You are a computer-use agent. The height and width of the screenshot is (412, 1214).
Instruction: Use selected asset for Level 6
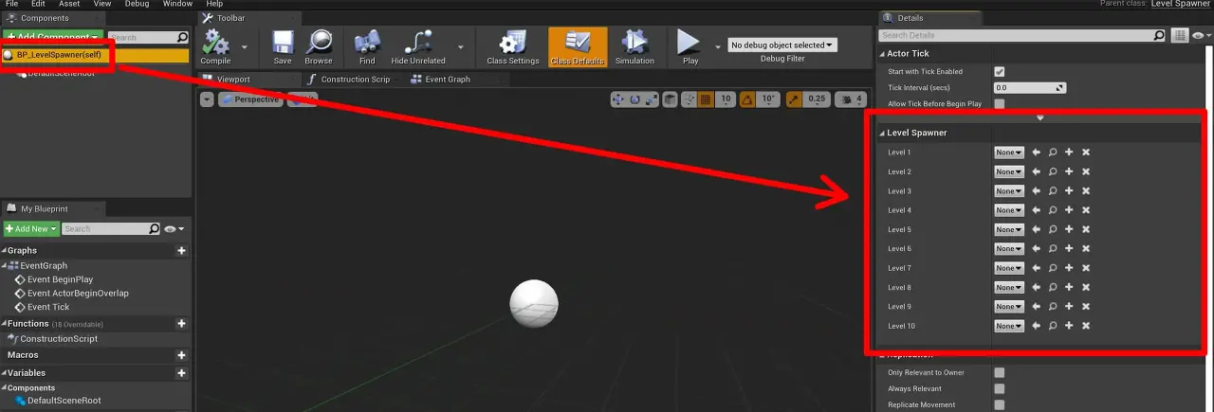1036,249
